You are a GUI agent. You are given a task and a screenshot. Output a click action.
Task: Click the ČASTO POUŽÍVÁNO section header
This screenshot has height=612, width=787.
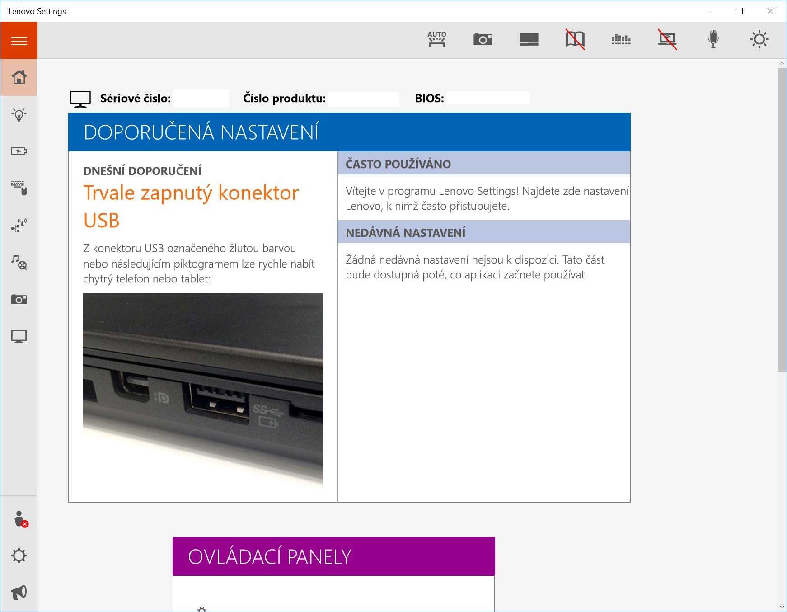point(484,164)
